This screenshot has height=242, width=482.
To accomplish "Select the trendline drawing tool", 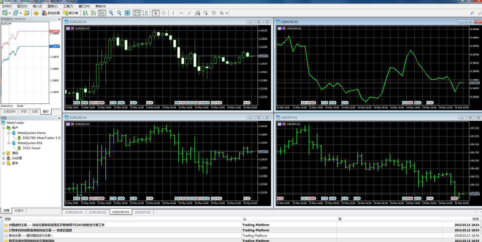I will 189,13.
